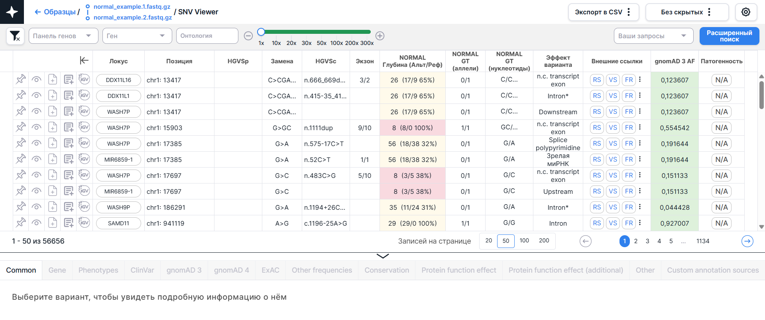
Task: Switch to the gnomAD 3 tab
Action: 184,270
